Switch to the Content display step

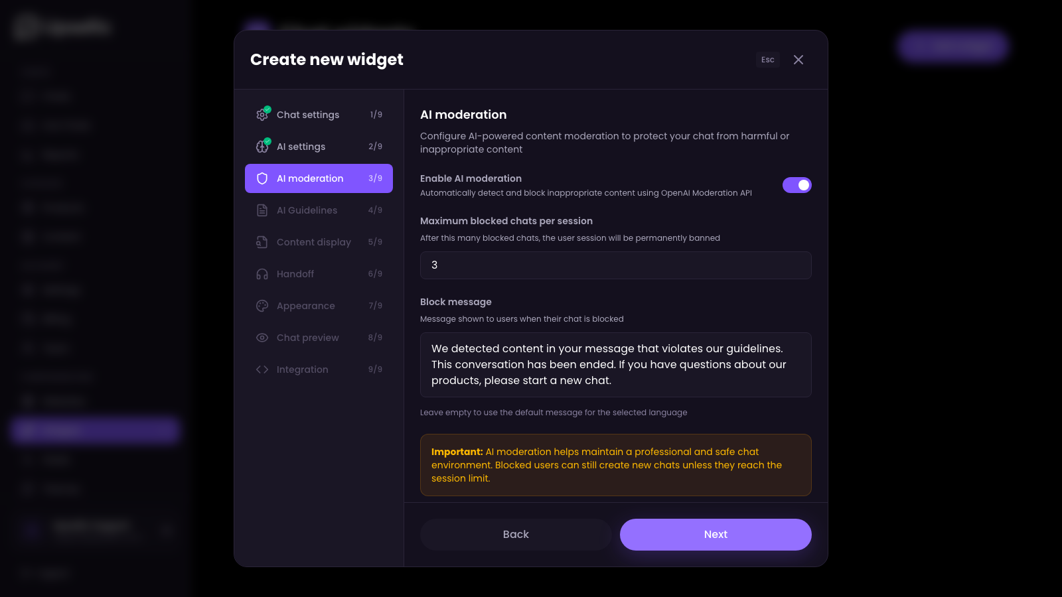(x=314, y=241)
